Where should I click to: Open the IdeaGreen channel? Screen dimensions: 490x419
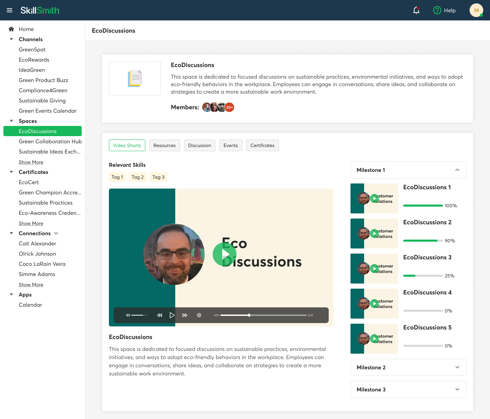(x=32, y=70)
